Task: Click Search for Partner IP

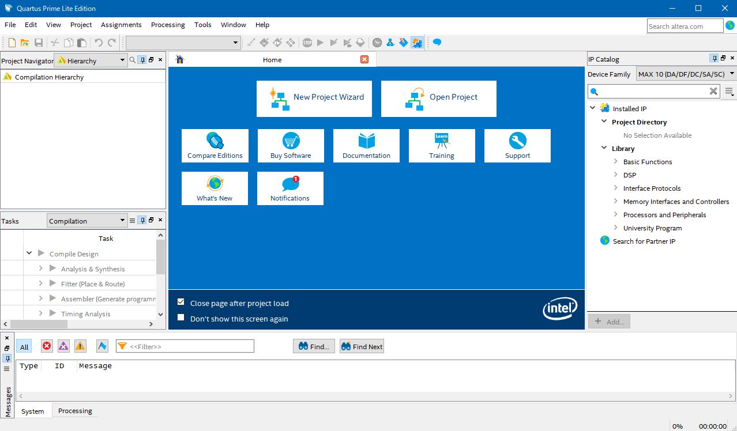Action: coord(644,241)
